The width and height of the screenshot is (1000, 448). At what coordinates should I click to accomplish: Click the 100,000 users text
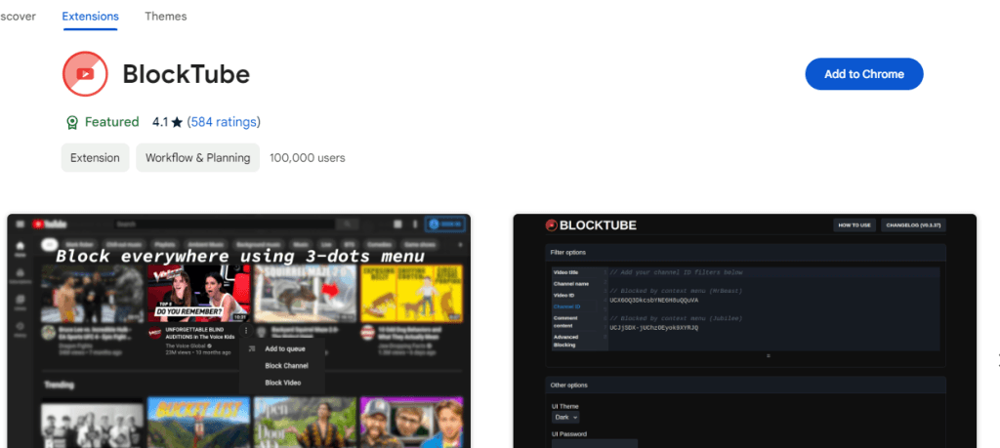[x=308, y=157]
